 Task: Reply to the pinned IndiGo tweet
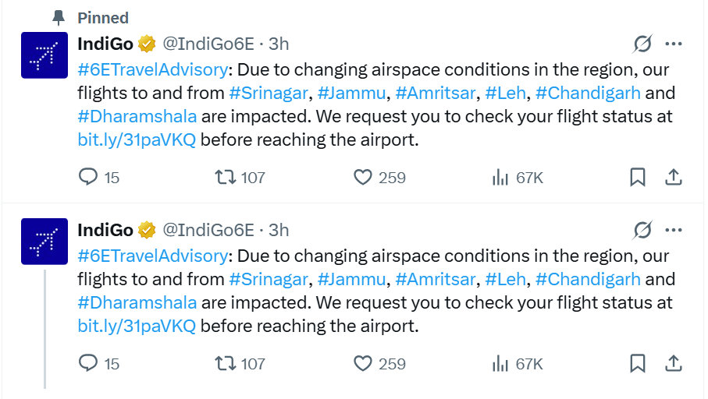click(x=89, y=178)
